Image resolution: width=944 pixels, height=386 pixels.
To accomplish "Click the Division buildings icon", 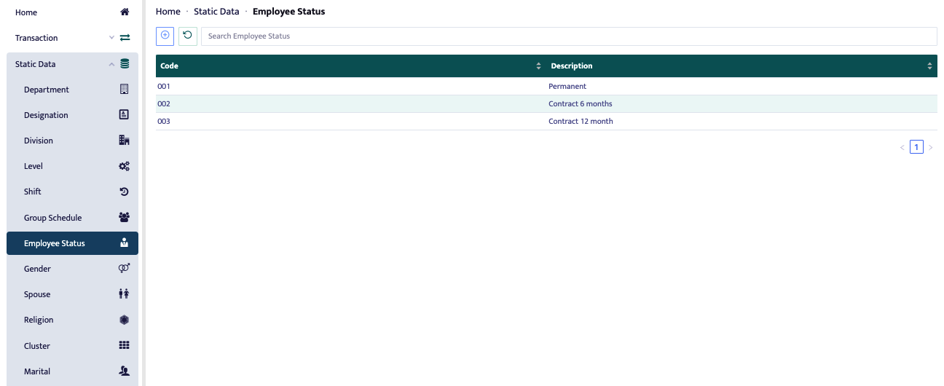I will tap(124, 141).
